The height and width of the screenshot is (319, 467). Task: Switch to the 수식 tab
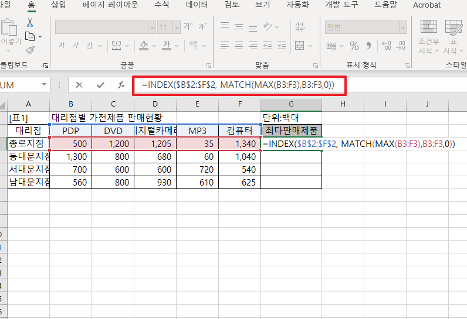[162, 5]
